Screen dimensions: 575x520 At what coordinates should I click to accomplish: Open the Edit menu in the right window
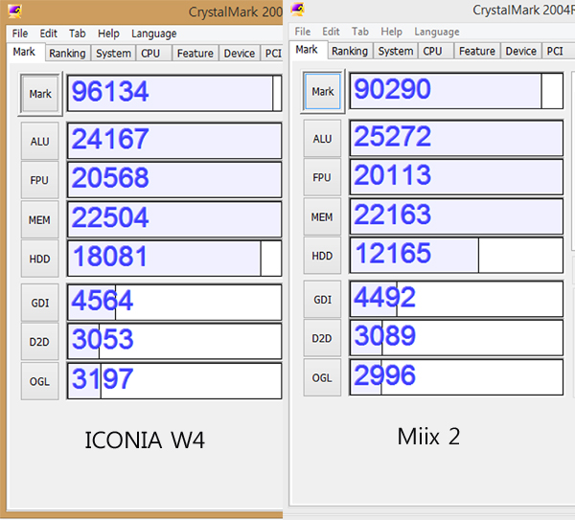[x=332, y=32]
